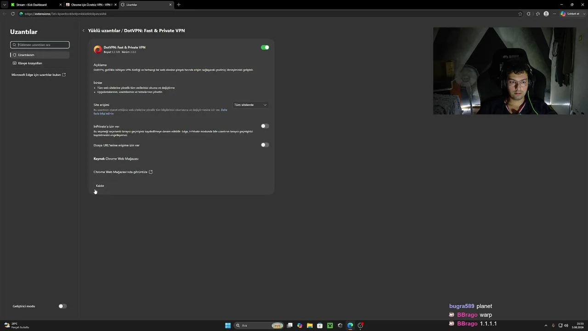Show hidden system tray icons
Screen dimensions: 588x331
tap(546, 325)
